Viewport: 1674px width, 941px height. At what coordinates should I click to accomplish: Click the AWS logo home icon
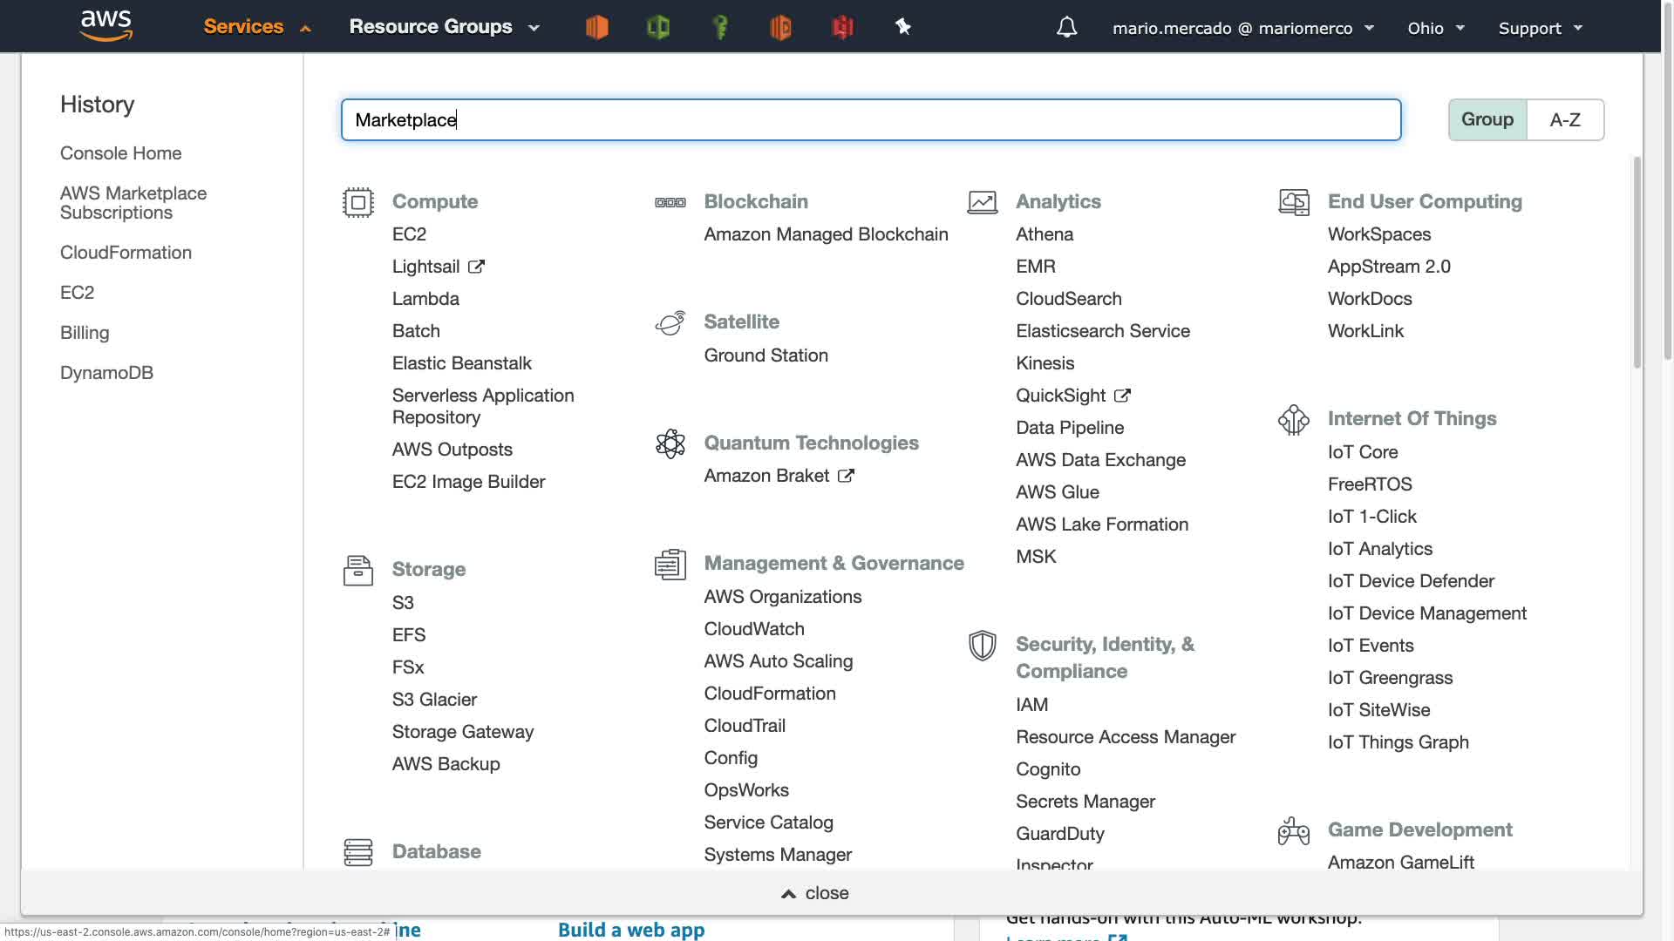pos(105,26)
